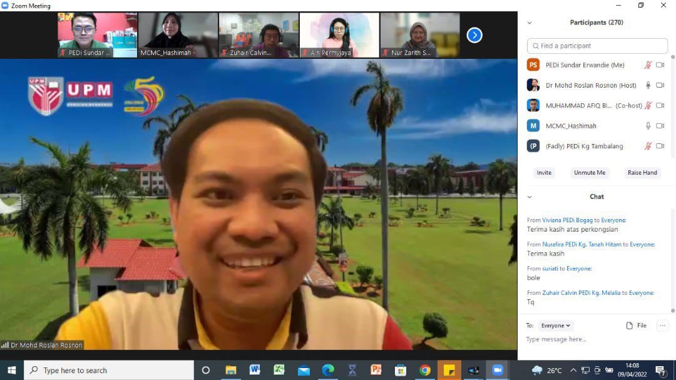The height and width of the screenshot is (380, 676).
Task: Open PowerPoint from the taskbar
Action: point(376,370)
